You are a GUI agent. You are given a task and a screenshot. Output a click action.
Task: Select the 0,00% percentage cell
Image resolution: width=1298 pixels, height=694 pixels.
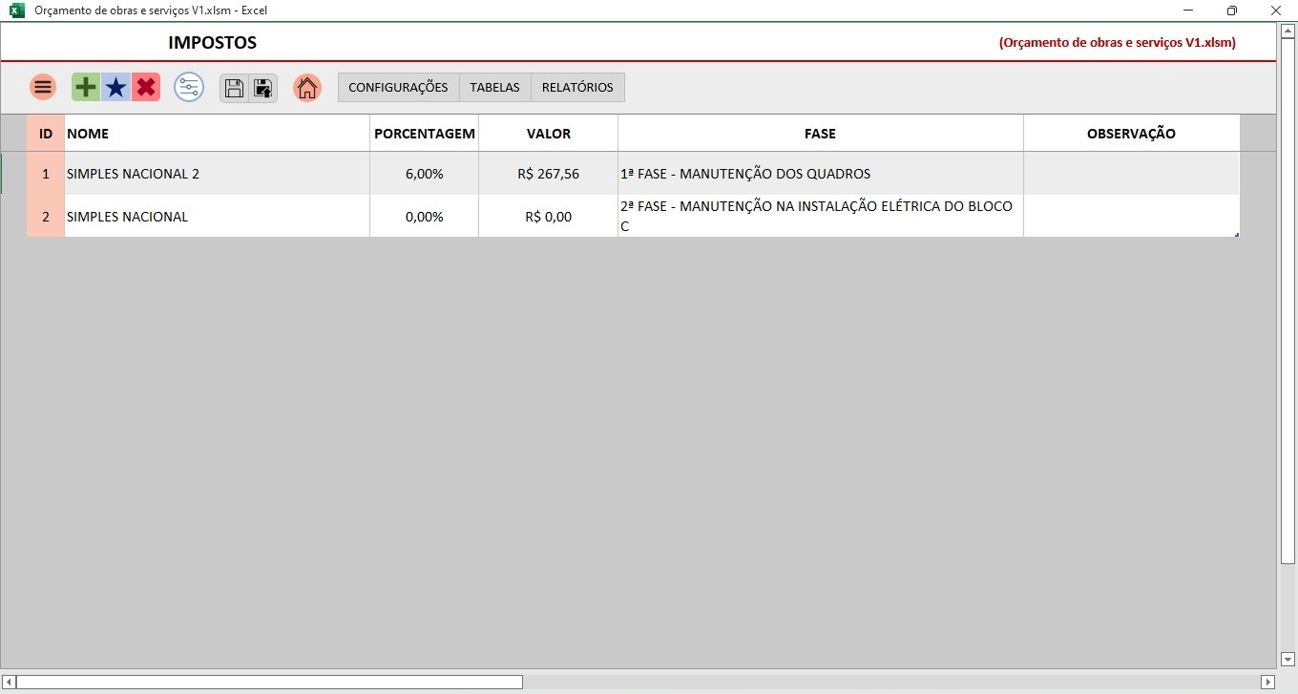click(425, 217)
